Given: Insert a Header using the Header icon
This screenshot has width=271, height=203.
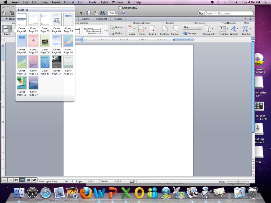Looking at the screenshot, I should click(x=130, y=29).
